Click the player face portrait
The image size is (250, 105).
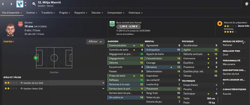(10, 29)
